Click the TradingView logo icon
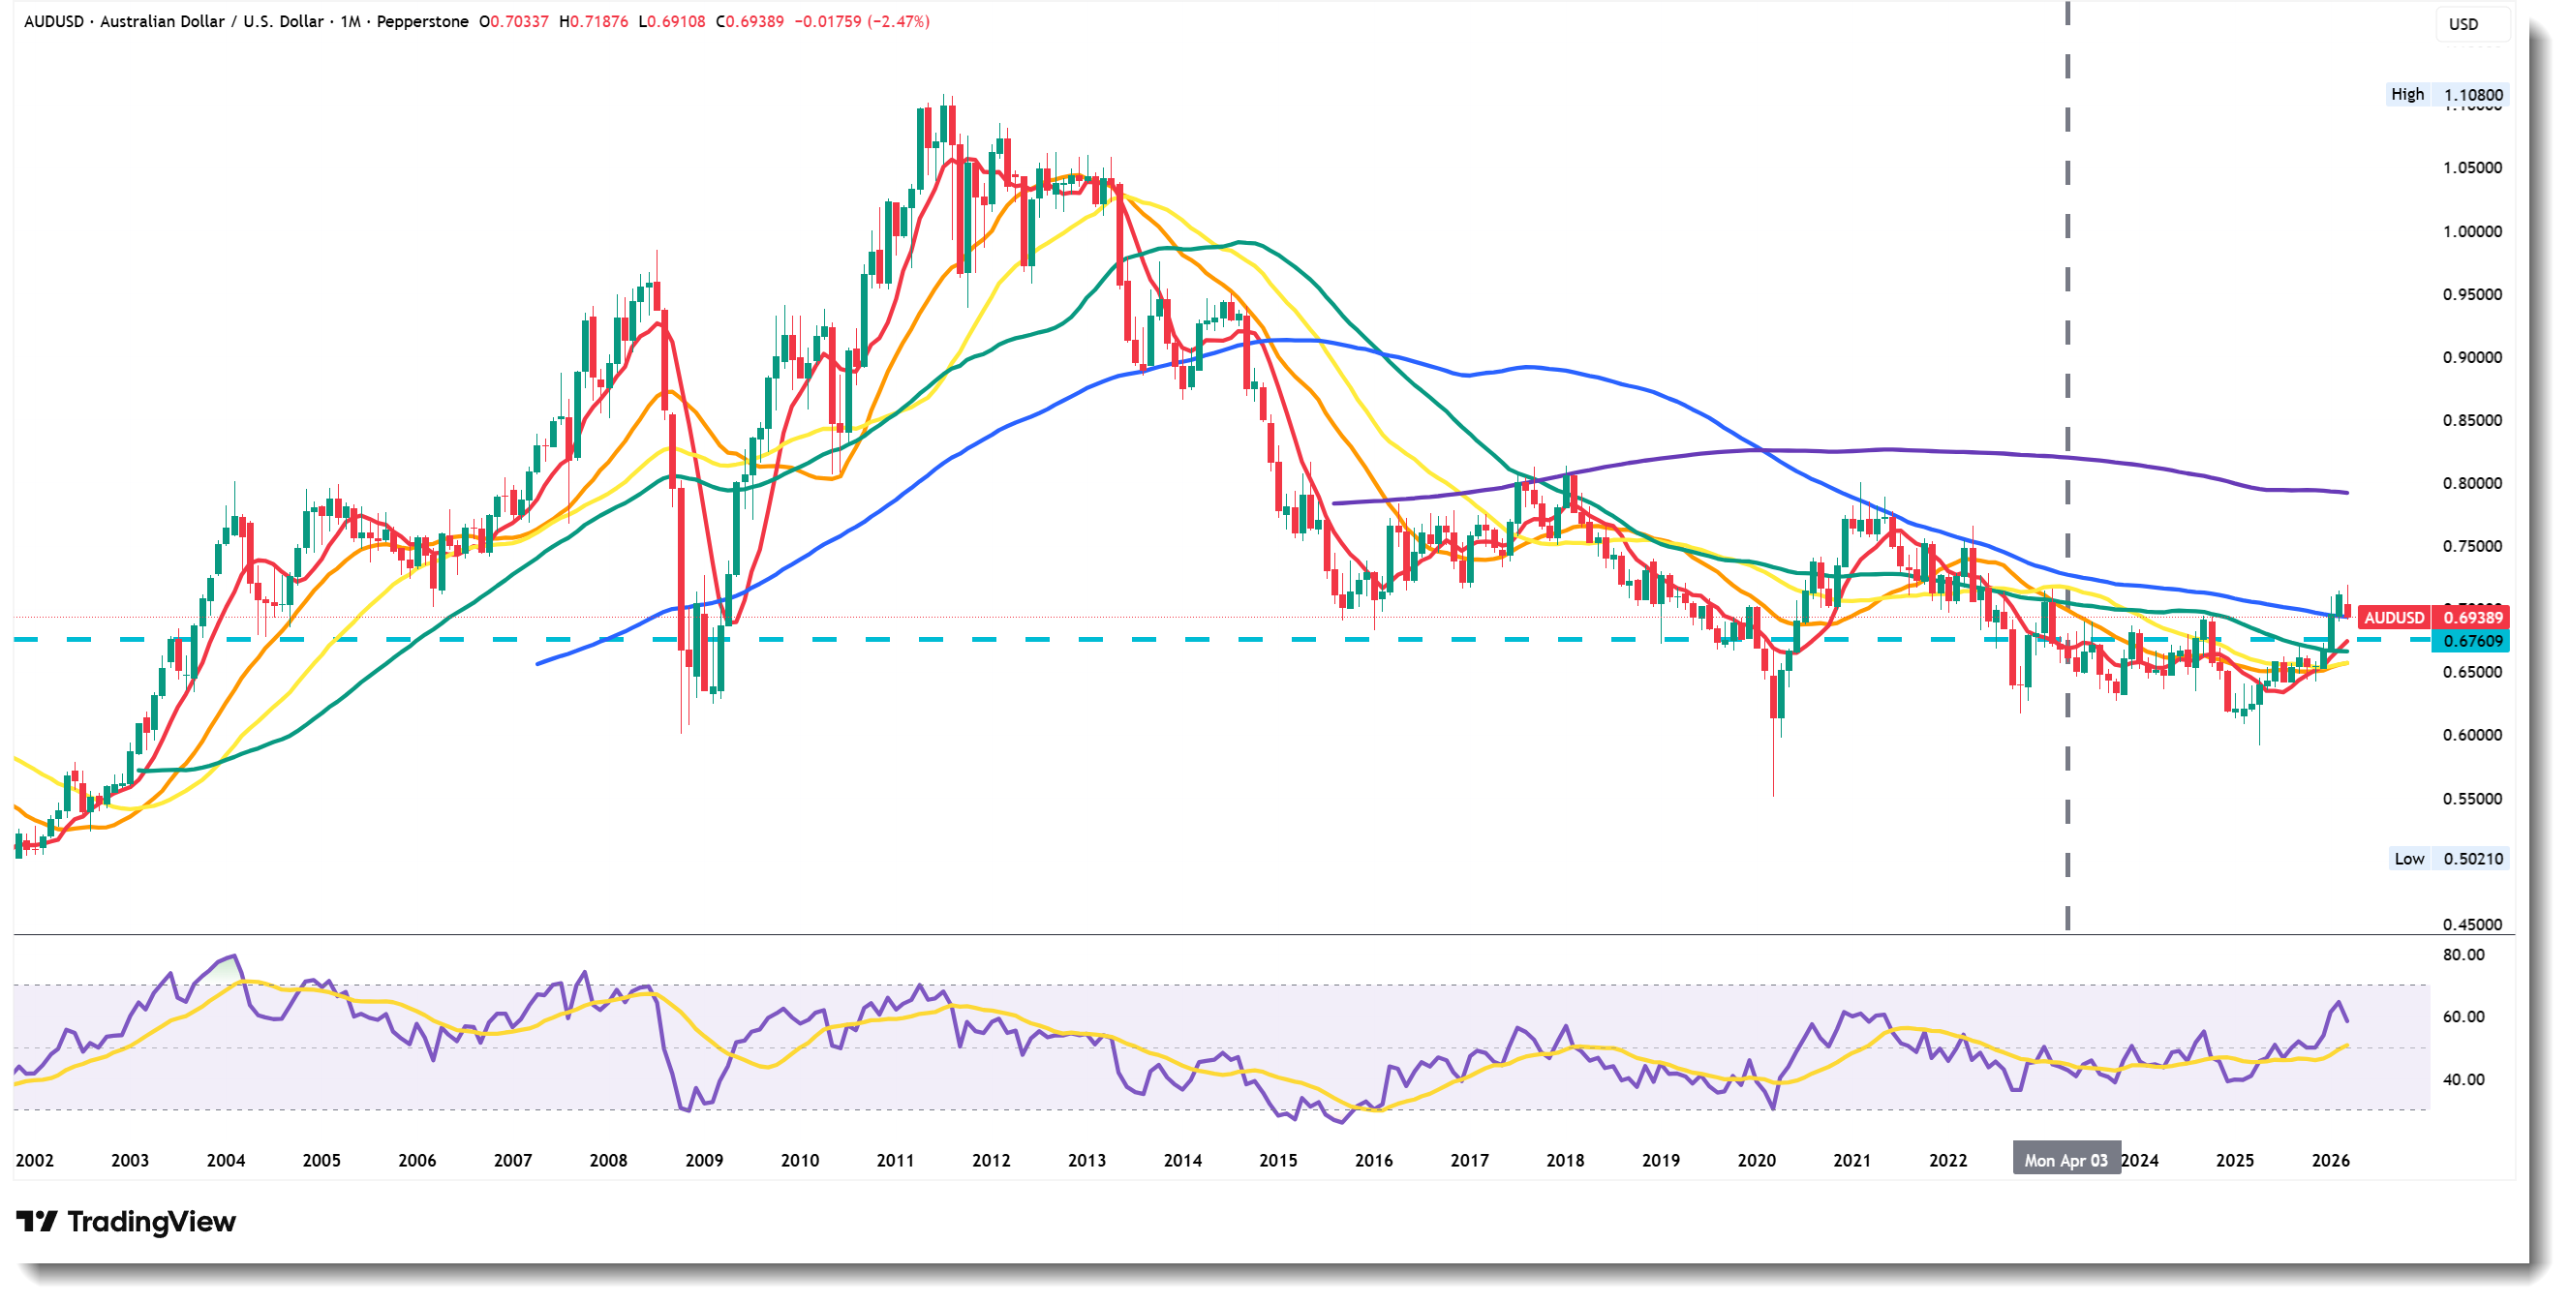2570x1304 pixels. coord(38,1221)
